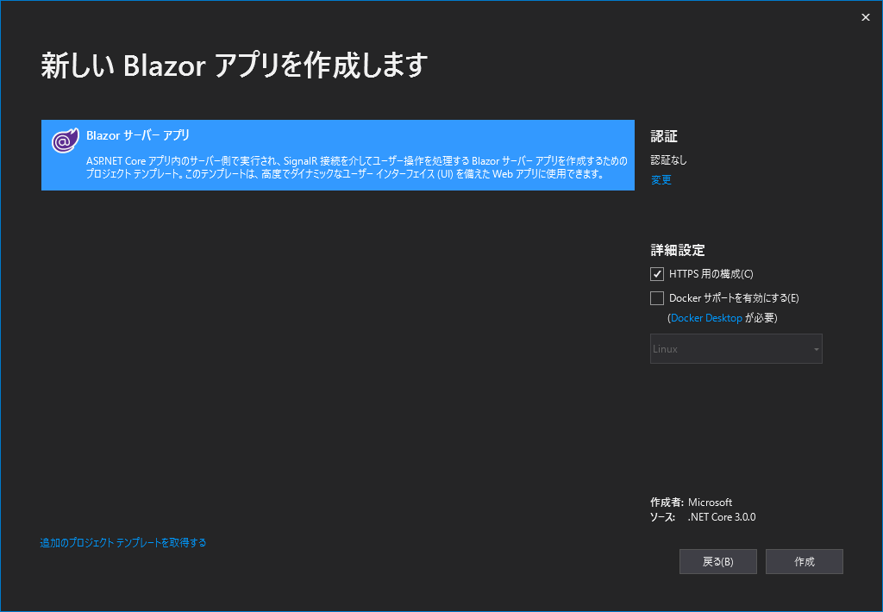This screenshot has width=883, height=612.
Task: Enable the Docker サポートを有効にする checkbox
Action: [x=656, y=298]
